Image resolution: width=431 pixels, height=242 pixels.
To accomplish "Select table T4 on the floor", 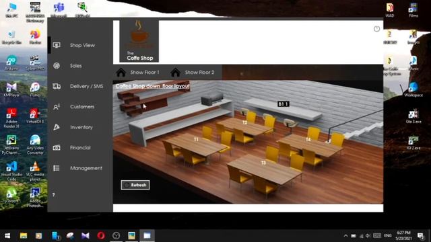I will [308, 140].
